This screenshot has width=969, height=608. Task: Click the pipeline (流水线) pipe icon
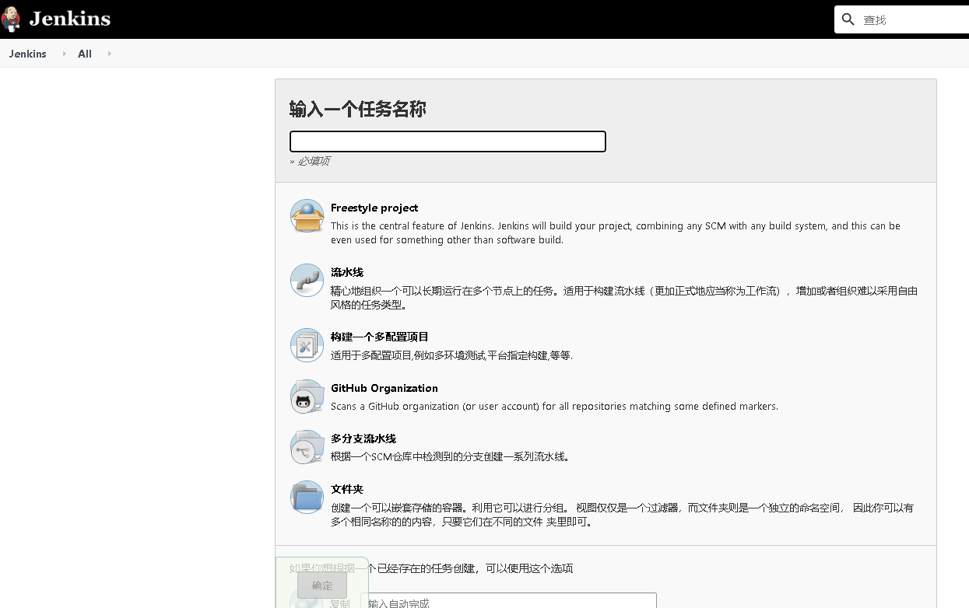(307, 280)
